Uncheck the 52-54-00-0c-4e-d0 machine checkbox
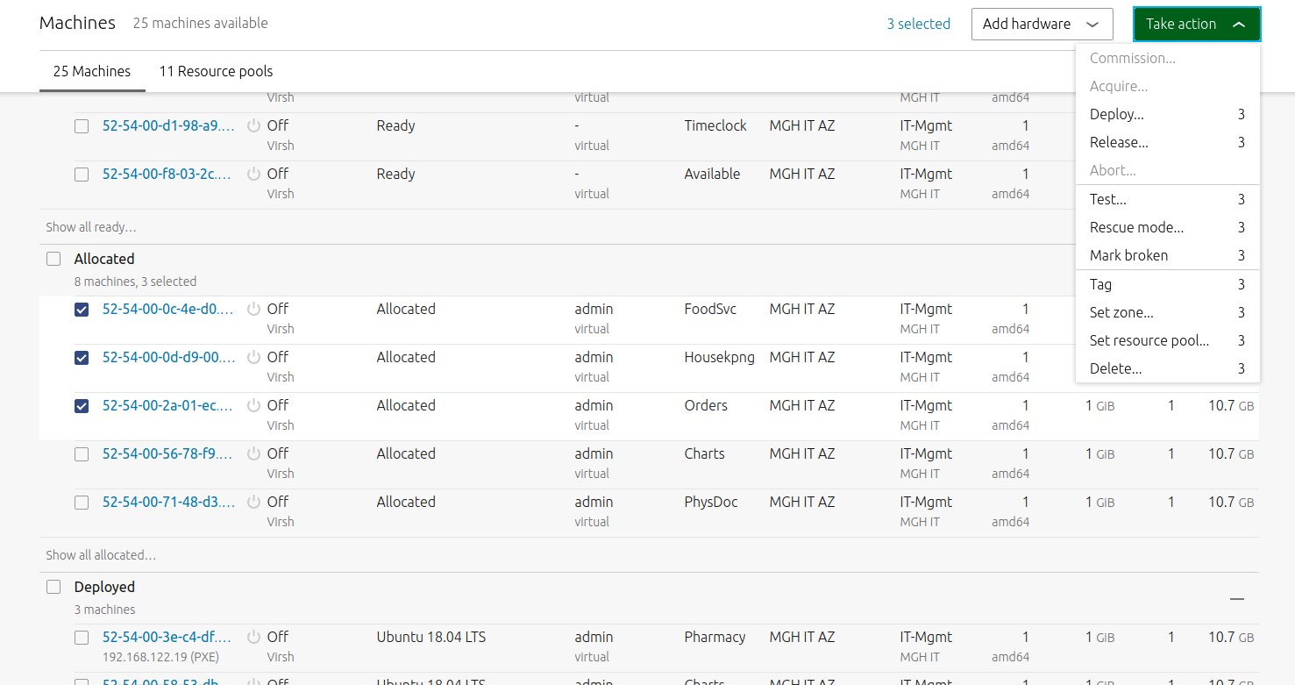Viewport: 1295px width, 685px height. coord(82,310)
